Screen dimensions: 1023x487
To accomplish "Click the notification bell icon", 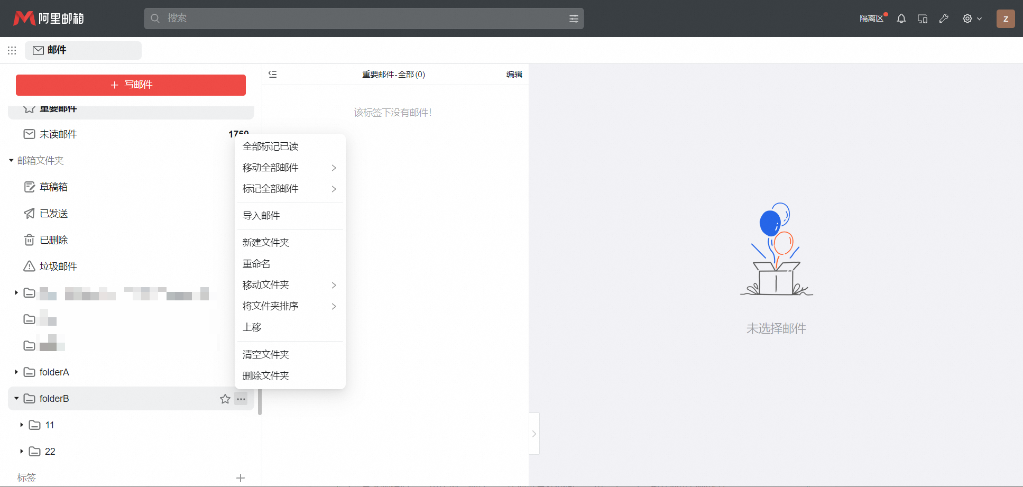I will pyautogui.click(x=901, y=19).
